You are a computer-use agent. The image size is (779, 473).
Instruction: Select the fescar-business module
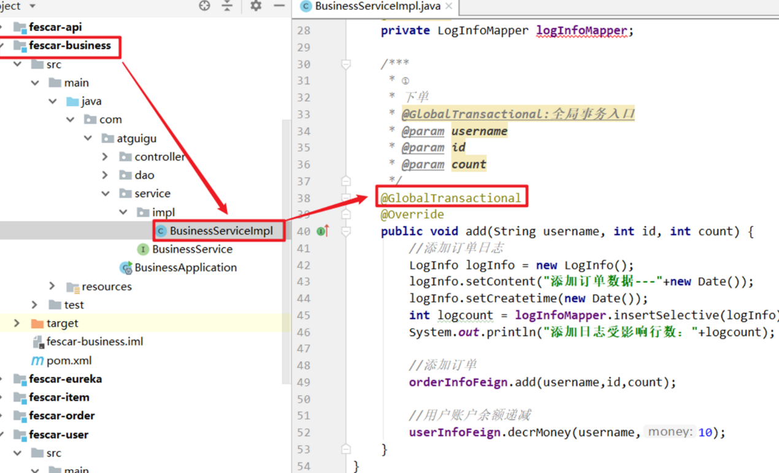pyautogui.click(x=69, y=45)
